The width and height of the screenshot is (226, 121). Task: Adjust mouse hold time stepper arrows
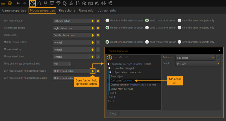point(70,64)
